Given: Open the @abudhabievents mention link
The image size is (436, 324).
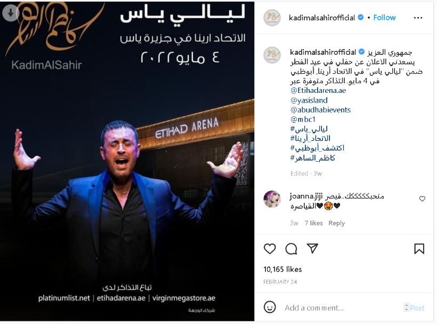Looking at the screenshot, I should point(320,109).
